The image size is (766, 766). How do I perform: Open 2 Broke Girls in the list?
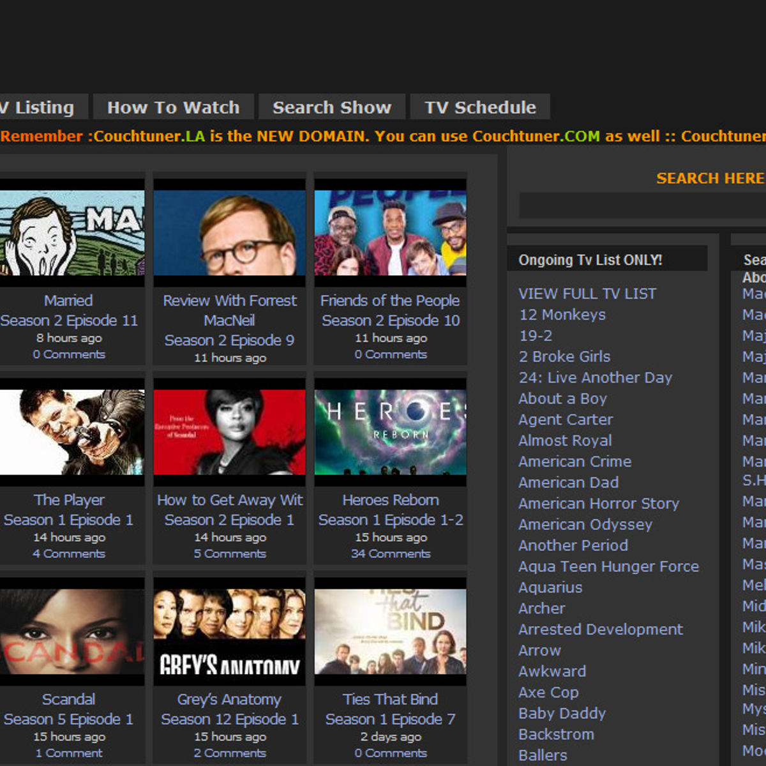[x=564, y=357]
